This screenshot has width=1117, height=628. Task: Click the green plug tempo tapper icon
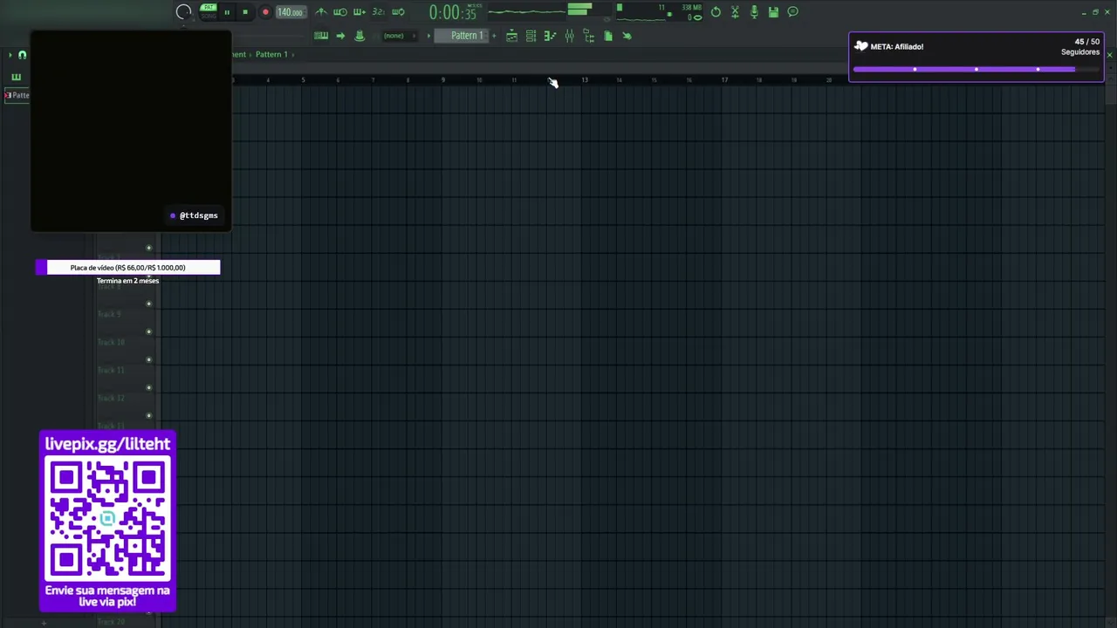tap(627, 36)
